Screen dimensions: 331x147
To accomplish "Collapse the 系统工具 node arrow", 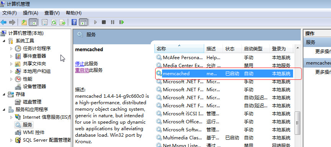I will (x=4, y=41).
